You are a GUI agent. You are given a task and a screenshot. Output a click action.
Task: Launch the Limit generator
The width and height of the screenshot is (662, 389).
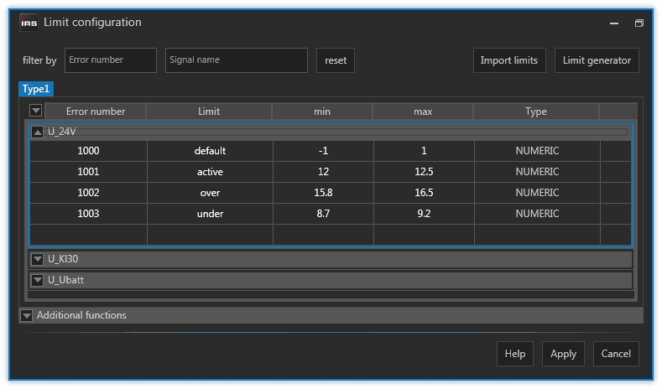[x=597, y=60]
